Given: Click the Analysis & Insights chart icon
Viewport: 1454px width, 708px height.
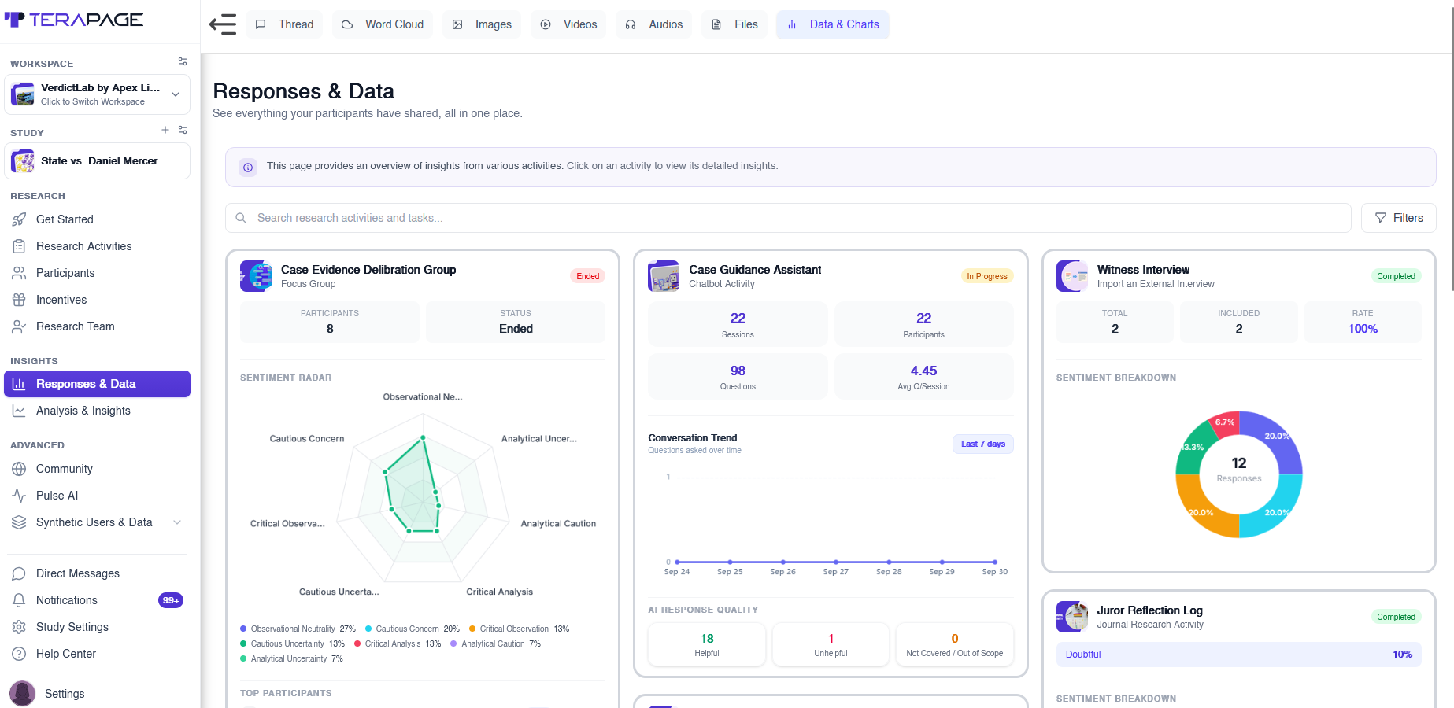Looking at the screenshot, I should (x=19, y=411).
